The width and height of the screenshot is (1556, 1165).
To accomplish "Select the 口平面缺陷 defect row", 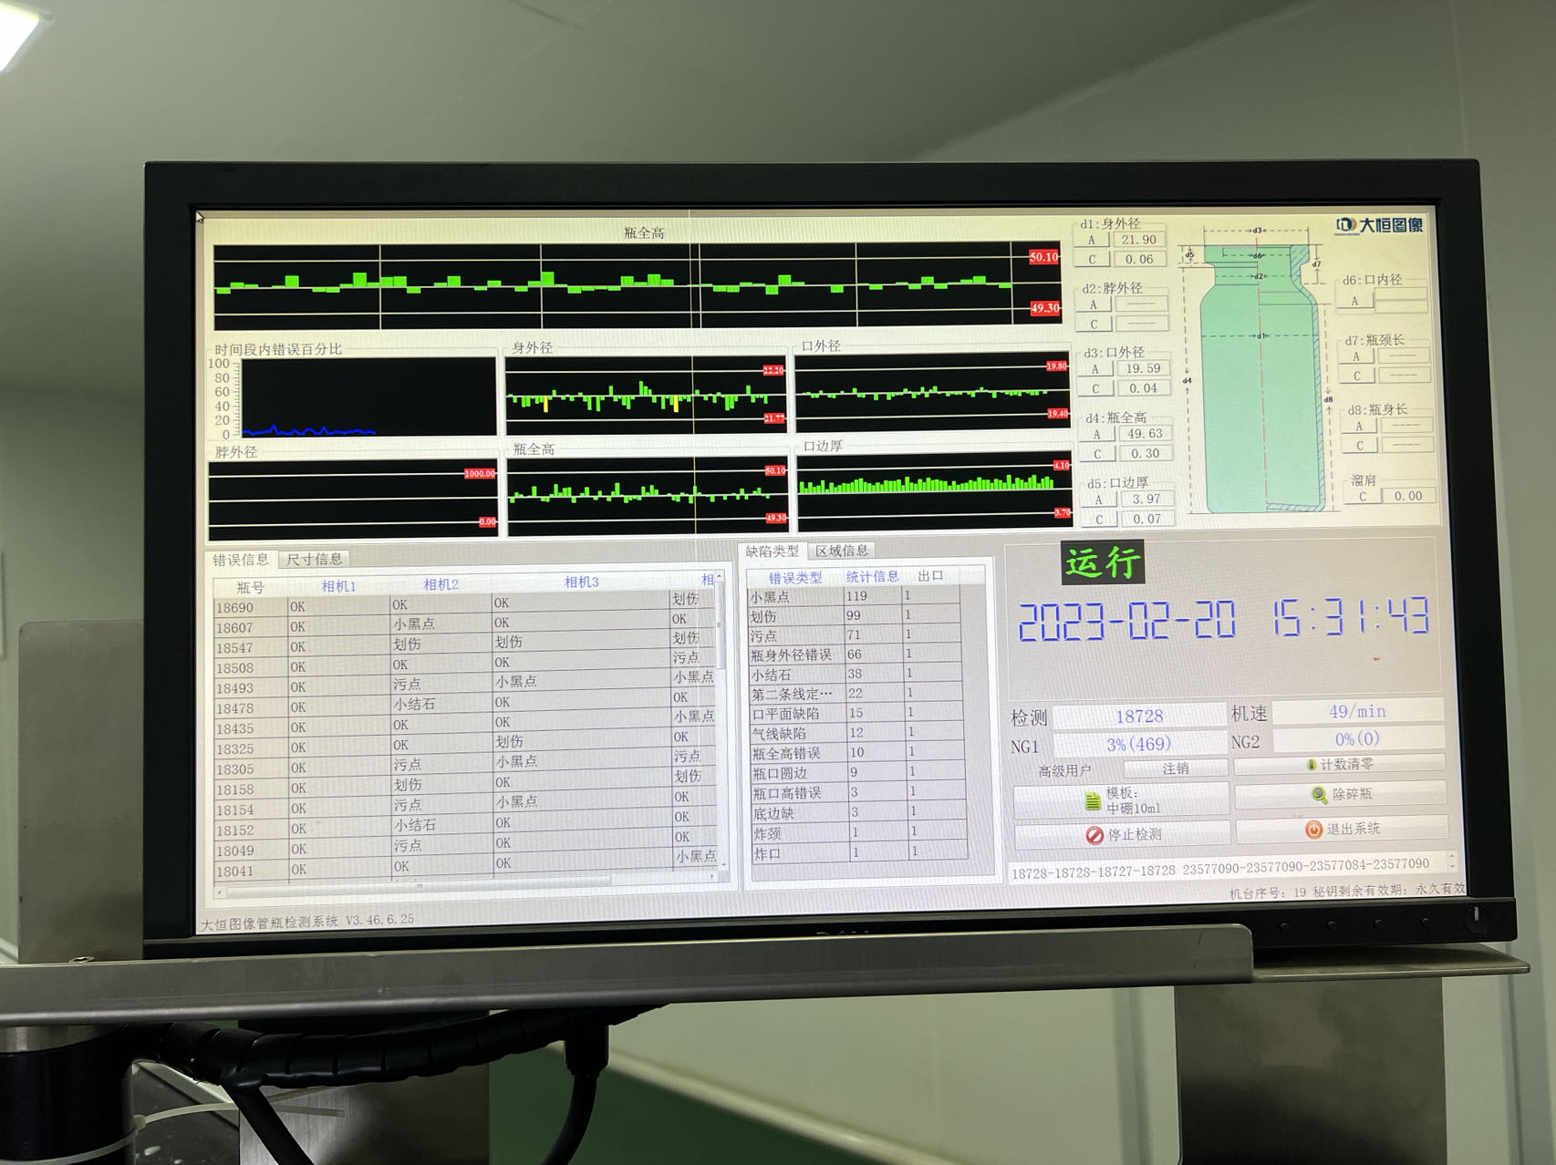I will pos(856,714).
